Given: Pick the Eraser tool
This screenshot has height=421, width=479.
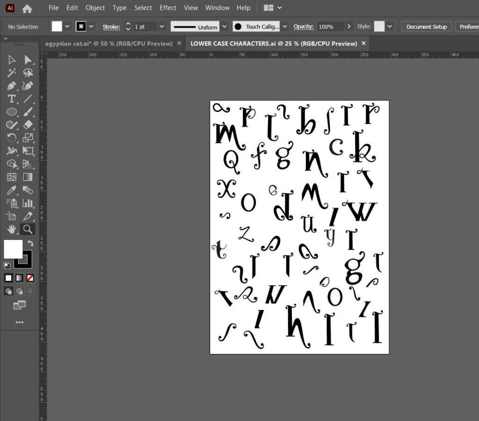Looking at the screenshot, I should 28,125.
